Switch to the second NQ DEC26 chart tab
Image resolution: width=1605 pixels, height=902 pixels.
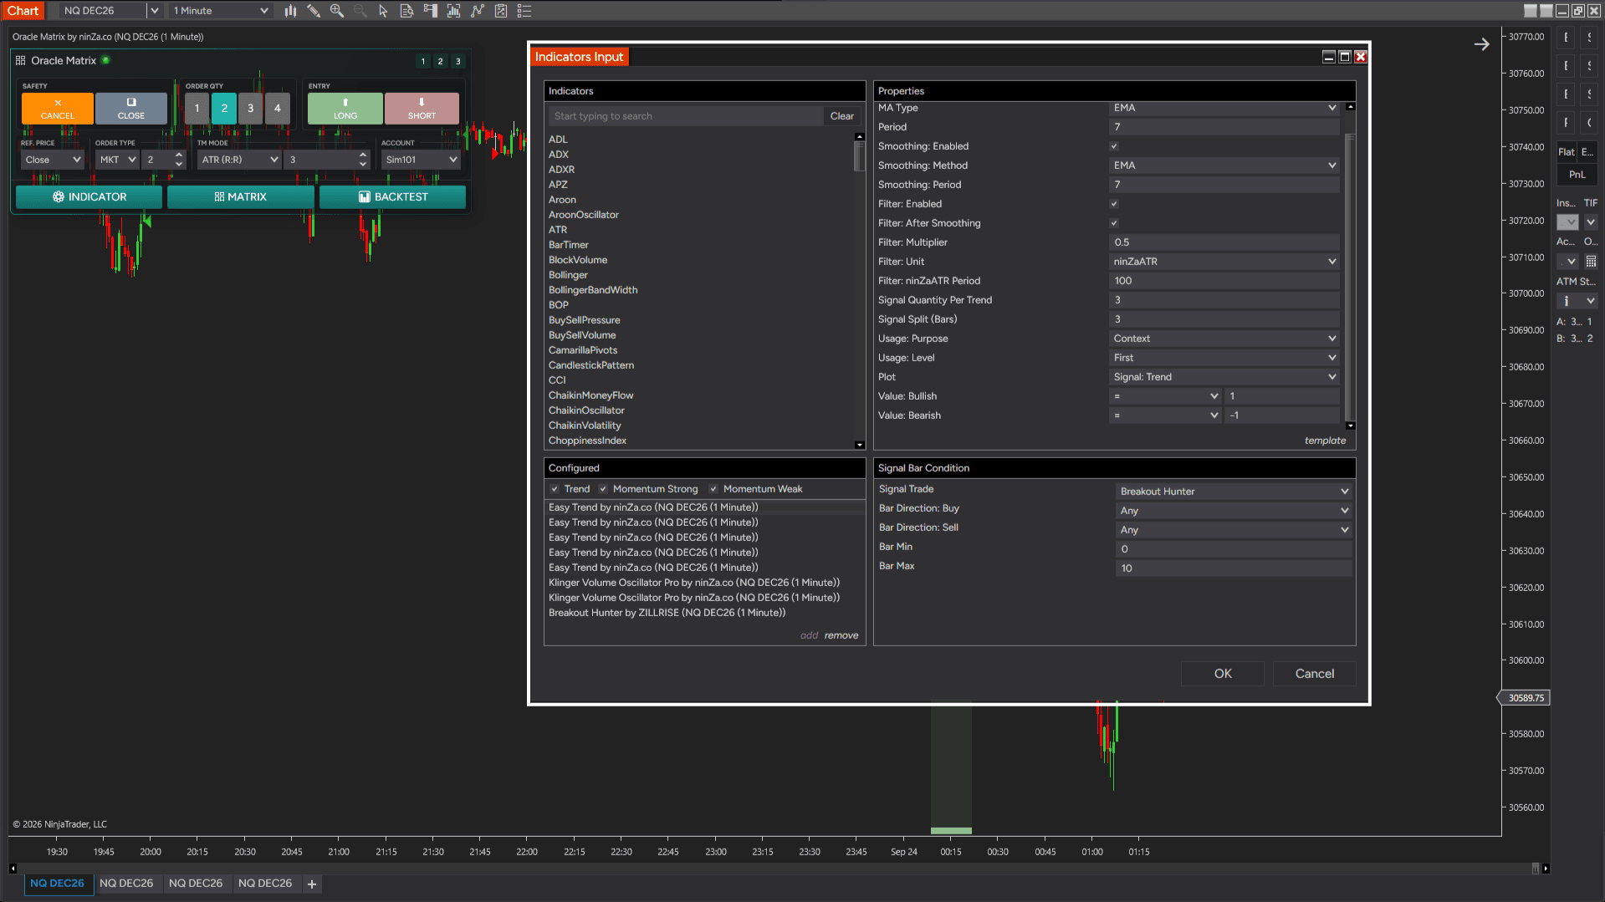126,884
